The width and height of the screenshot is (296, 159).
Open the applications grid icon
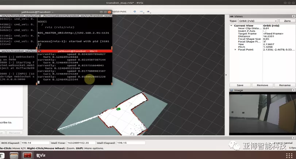coord(289,156)
